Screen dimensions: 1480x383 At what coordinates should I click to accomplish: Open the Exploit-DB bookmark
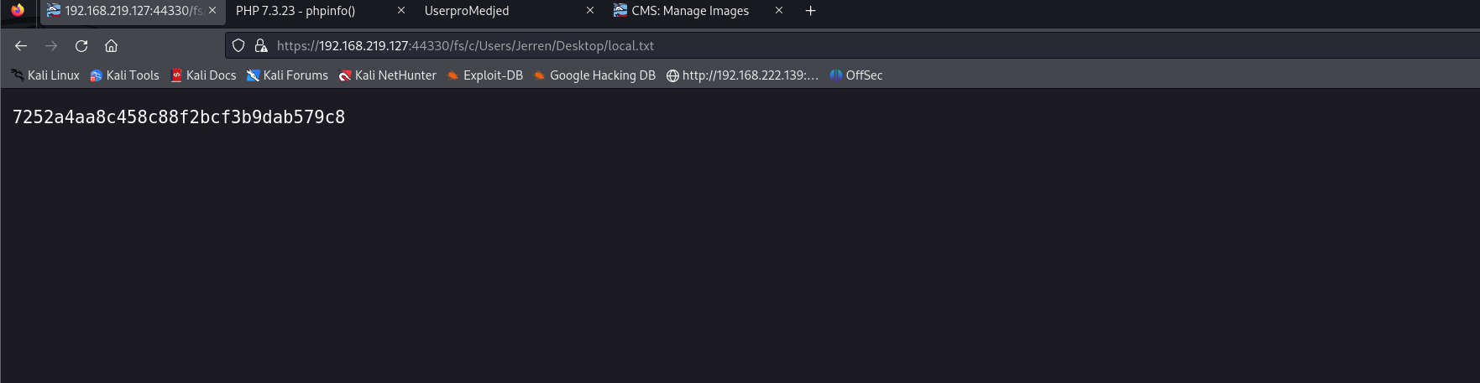click(485, 75)
